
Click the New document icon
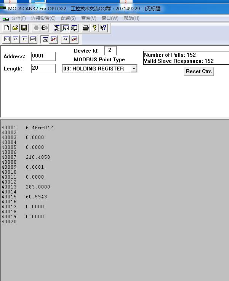[x=6, y=28]
